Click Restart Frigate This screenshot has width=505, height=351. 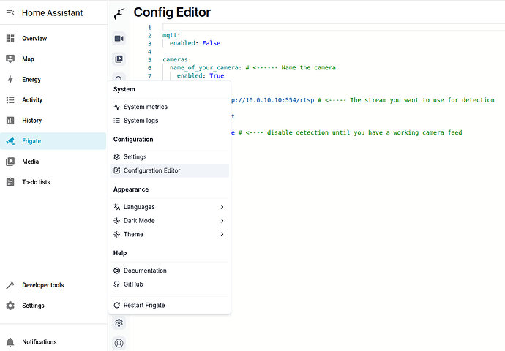[144, 305]
